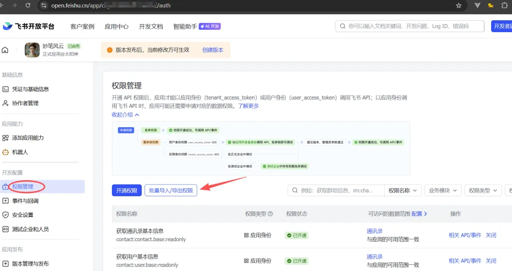
Task: Click contact:user.base:readonly text
Action: tap(147, 265)
